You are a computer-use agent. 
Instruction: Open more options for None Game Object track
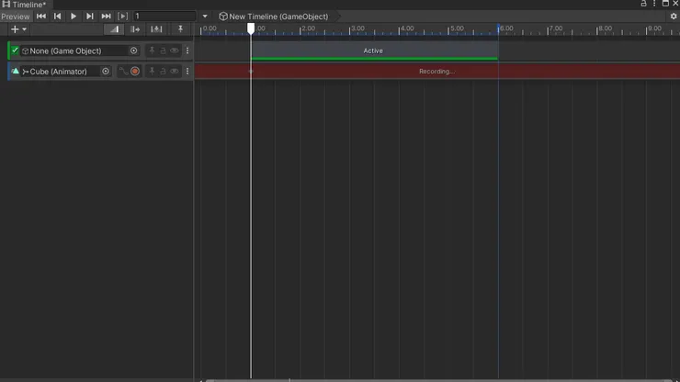tap(187, 51)
